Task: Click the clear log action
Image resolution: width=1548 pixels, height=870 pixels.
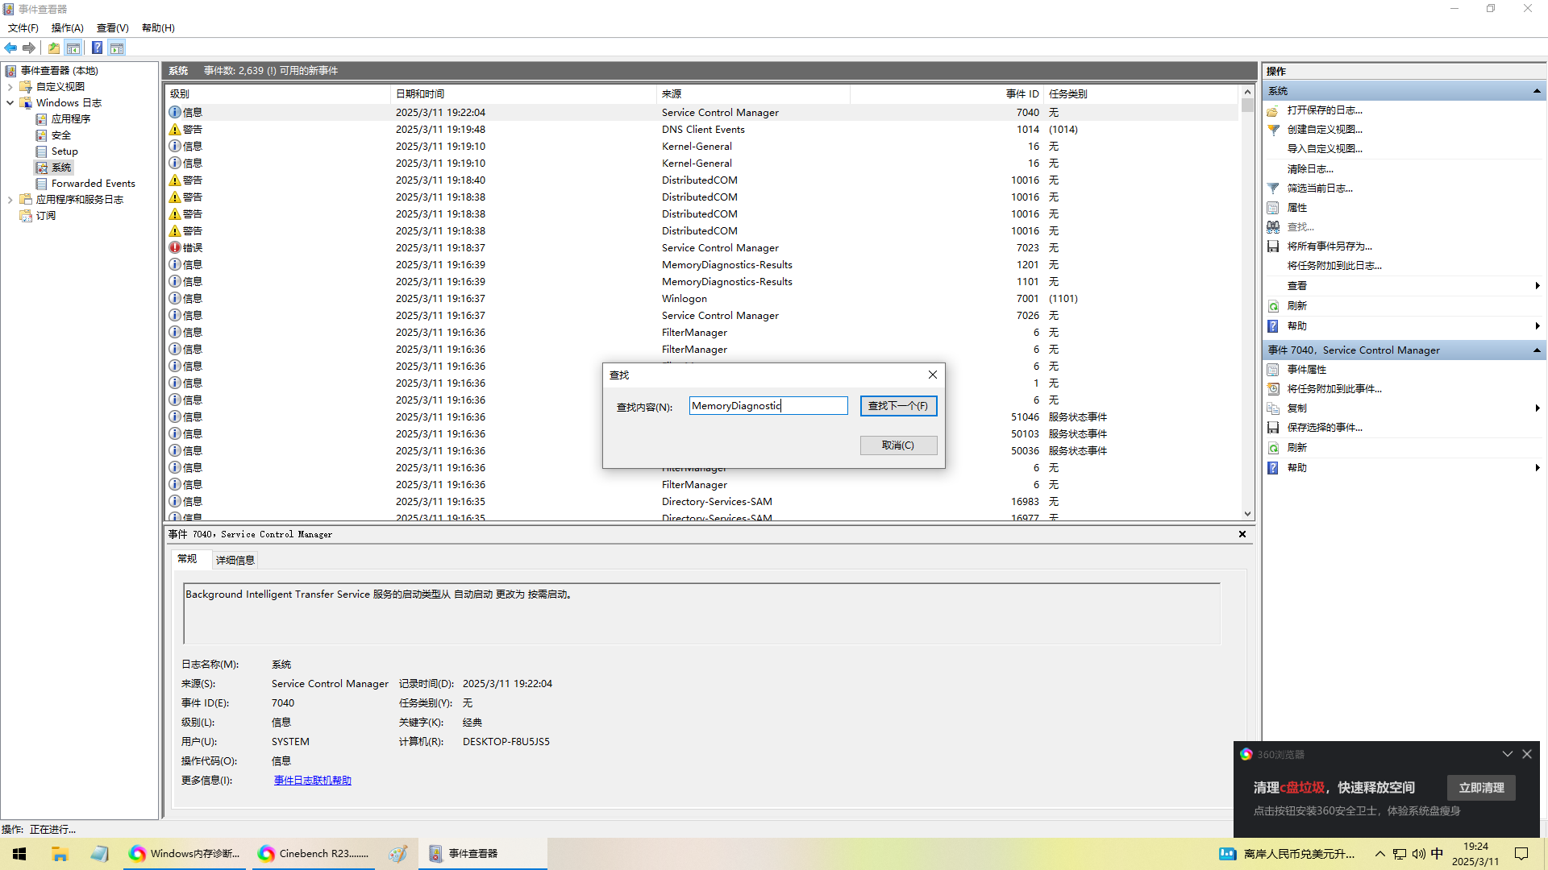Action: [x=1309, y=169]
